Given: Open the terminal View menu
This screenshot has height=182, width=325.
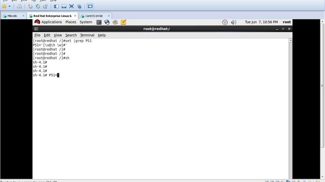Looking at the screenshot, I should point(57,35).
